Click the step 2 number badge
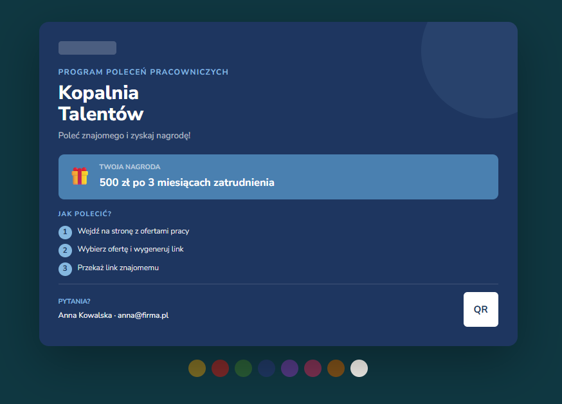Screen dimensions: 562x404 point(65,250)
